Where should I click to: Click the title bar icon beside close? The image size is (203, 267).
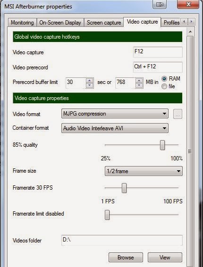click(160, 4)
